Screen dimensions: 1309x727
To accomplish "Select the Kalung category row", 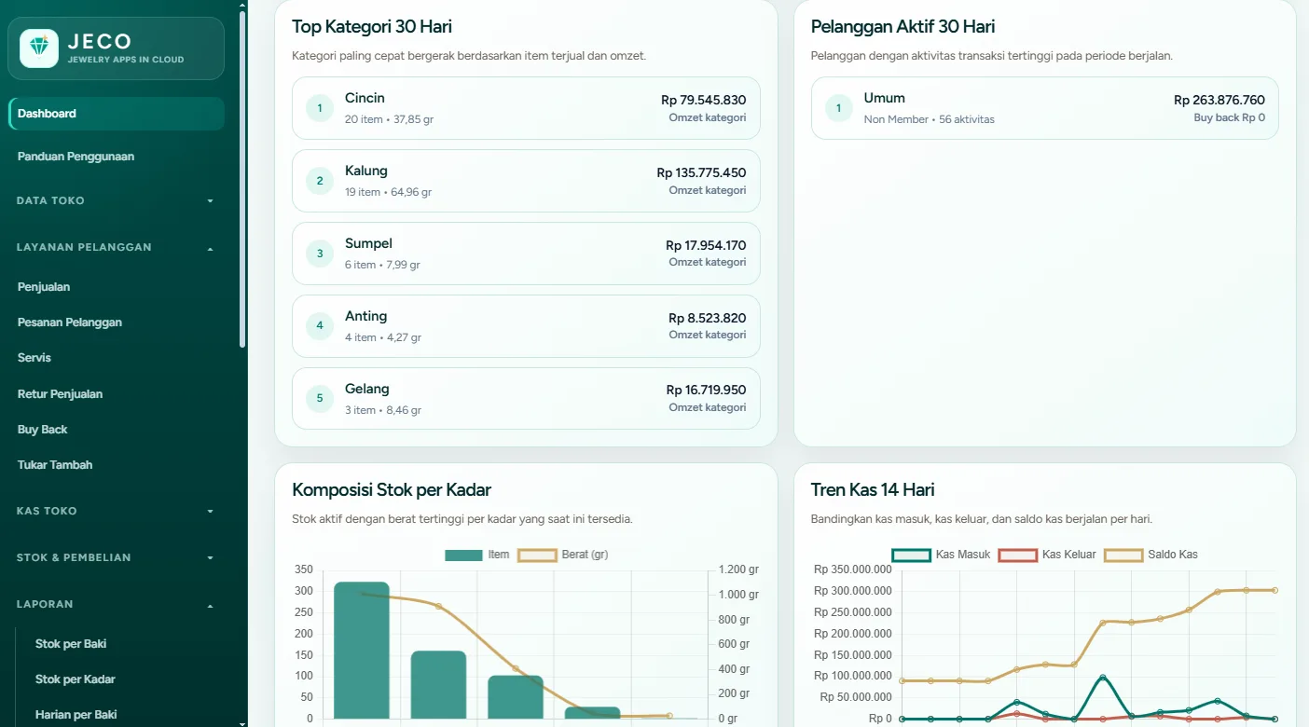I will (526, 181).
